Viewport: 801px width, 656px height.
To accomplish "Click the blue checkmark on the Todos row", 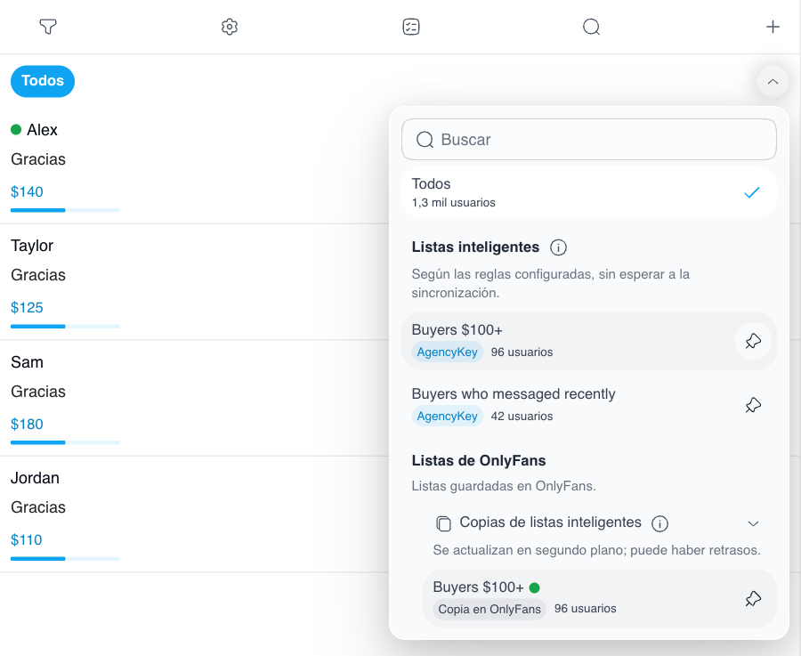I will pyautogui.click(x=751, y=192).
